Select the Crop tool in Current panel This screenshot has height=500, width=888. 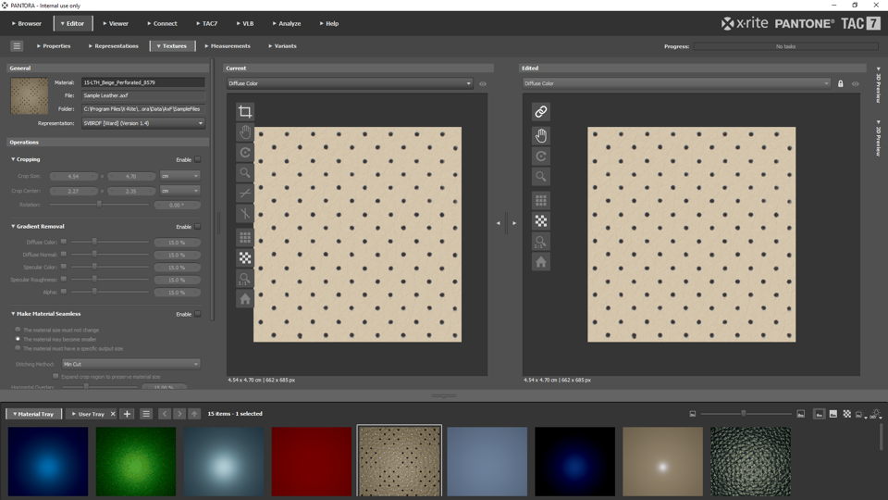click(245, 112)
